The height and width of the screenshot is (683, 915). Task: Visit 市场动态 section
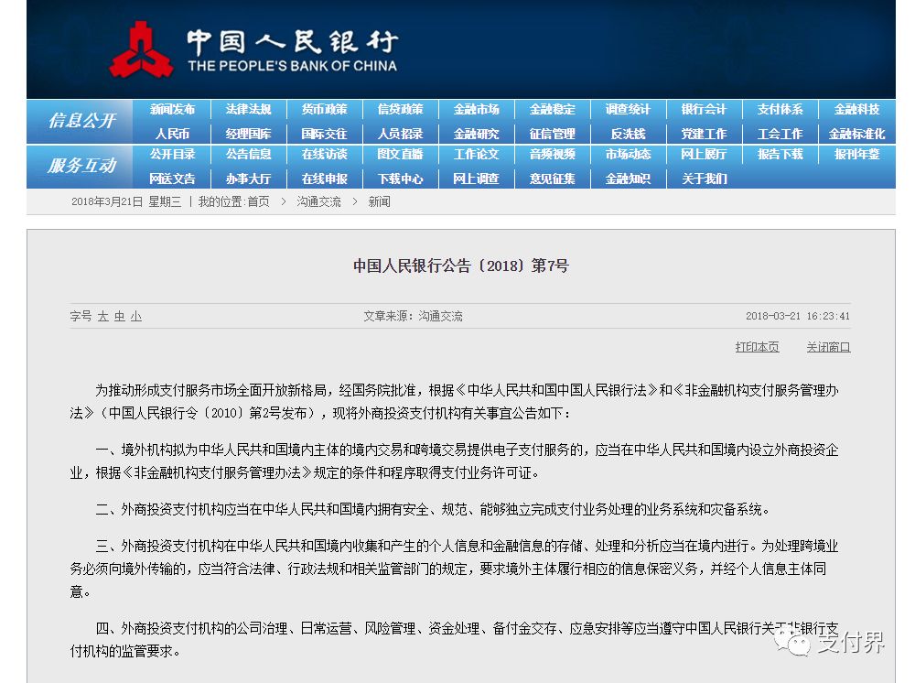pyautogui.click(x=628, y=154)
